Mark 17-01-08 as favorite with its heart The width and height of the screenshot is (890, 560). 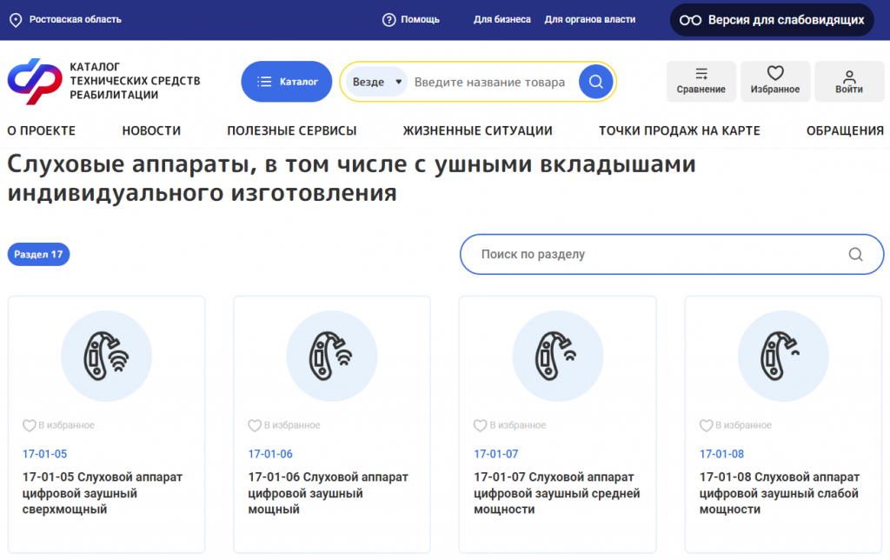pyautogui.click(x=707, y=425)
